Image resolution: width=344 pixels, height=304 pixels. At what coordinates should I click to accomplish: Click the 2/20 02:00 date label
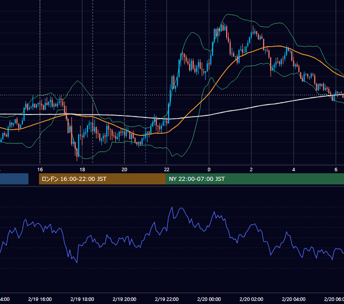tap(251, 299)
